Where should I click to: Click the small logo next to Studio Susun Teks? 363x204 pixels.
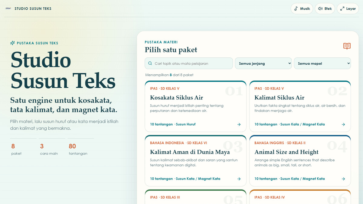click(8, 8)
